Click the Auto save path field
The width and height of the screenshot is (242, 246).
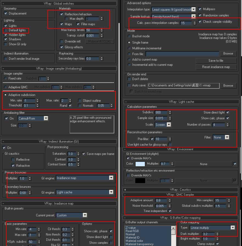(184, 86)
